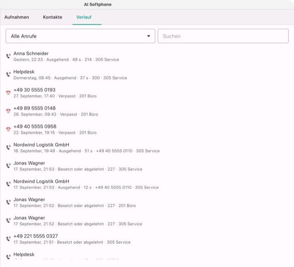
Task: Switch to the Aufnahmen tab
Action: click(x=17, y=17)
